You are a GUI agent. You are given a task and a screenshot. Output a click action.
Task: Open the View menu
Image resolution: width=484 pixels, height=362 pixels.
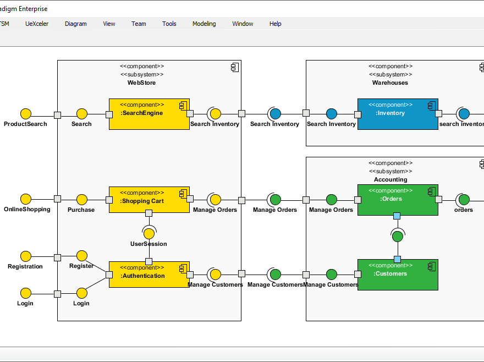click(x=109, y=24)
